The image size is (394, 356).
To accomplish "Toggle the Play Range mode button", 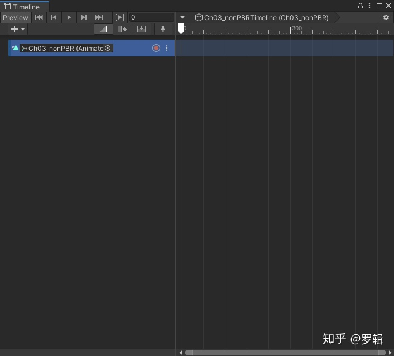I will tap(119, 17).
